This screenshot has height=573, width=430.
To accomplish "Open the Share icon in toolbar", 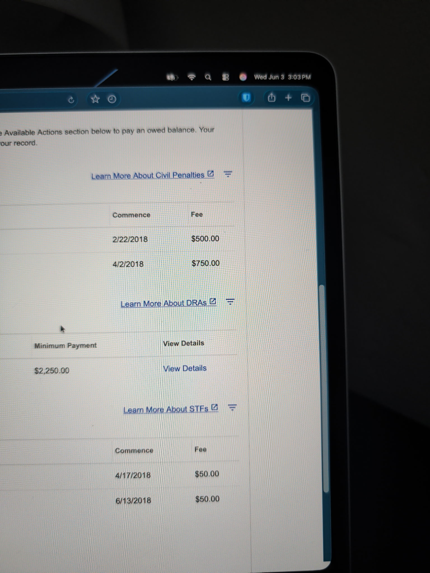I will tap(271, 97).
